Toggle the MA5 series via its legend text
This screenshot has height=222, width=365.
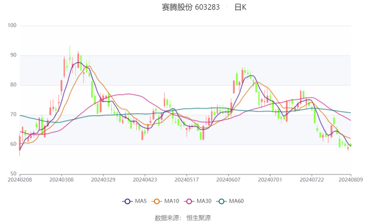click(140, 201)
